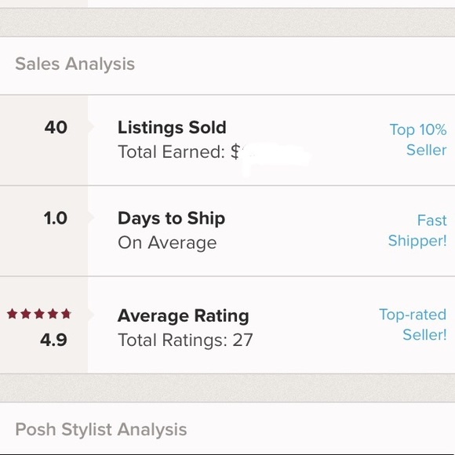
Task: Click the On Average subtitle
Action: tap(167, 242)
